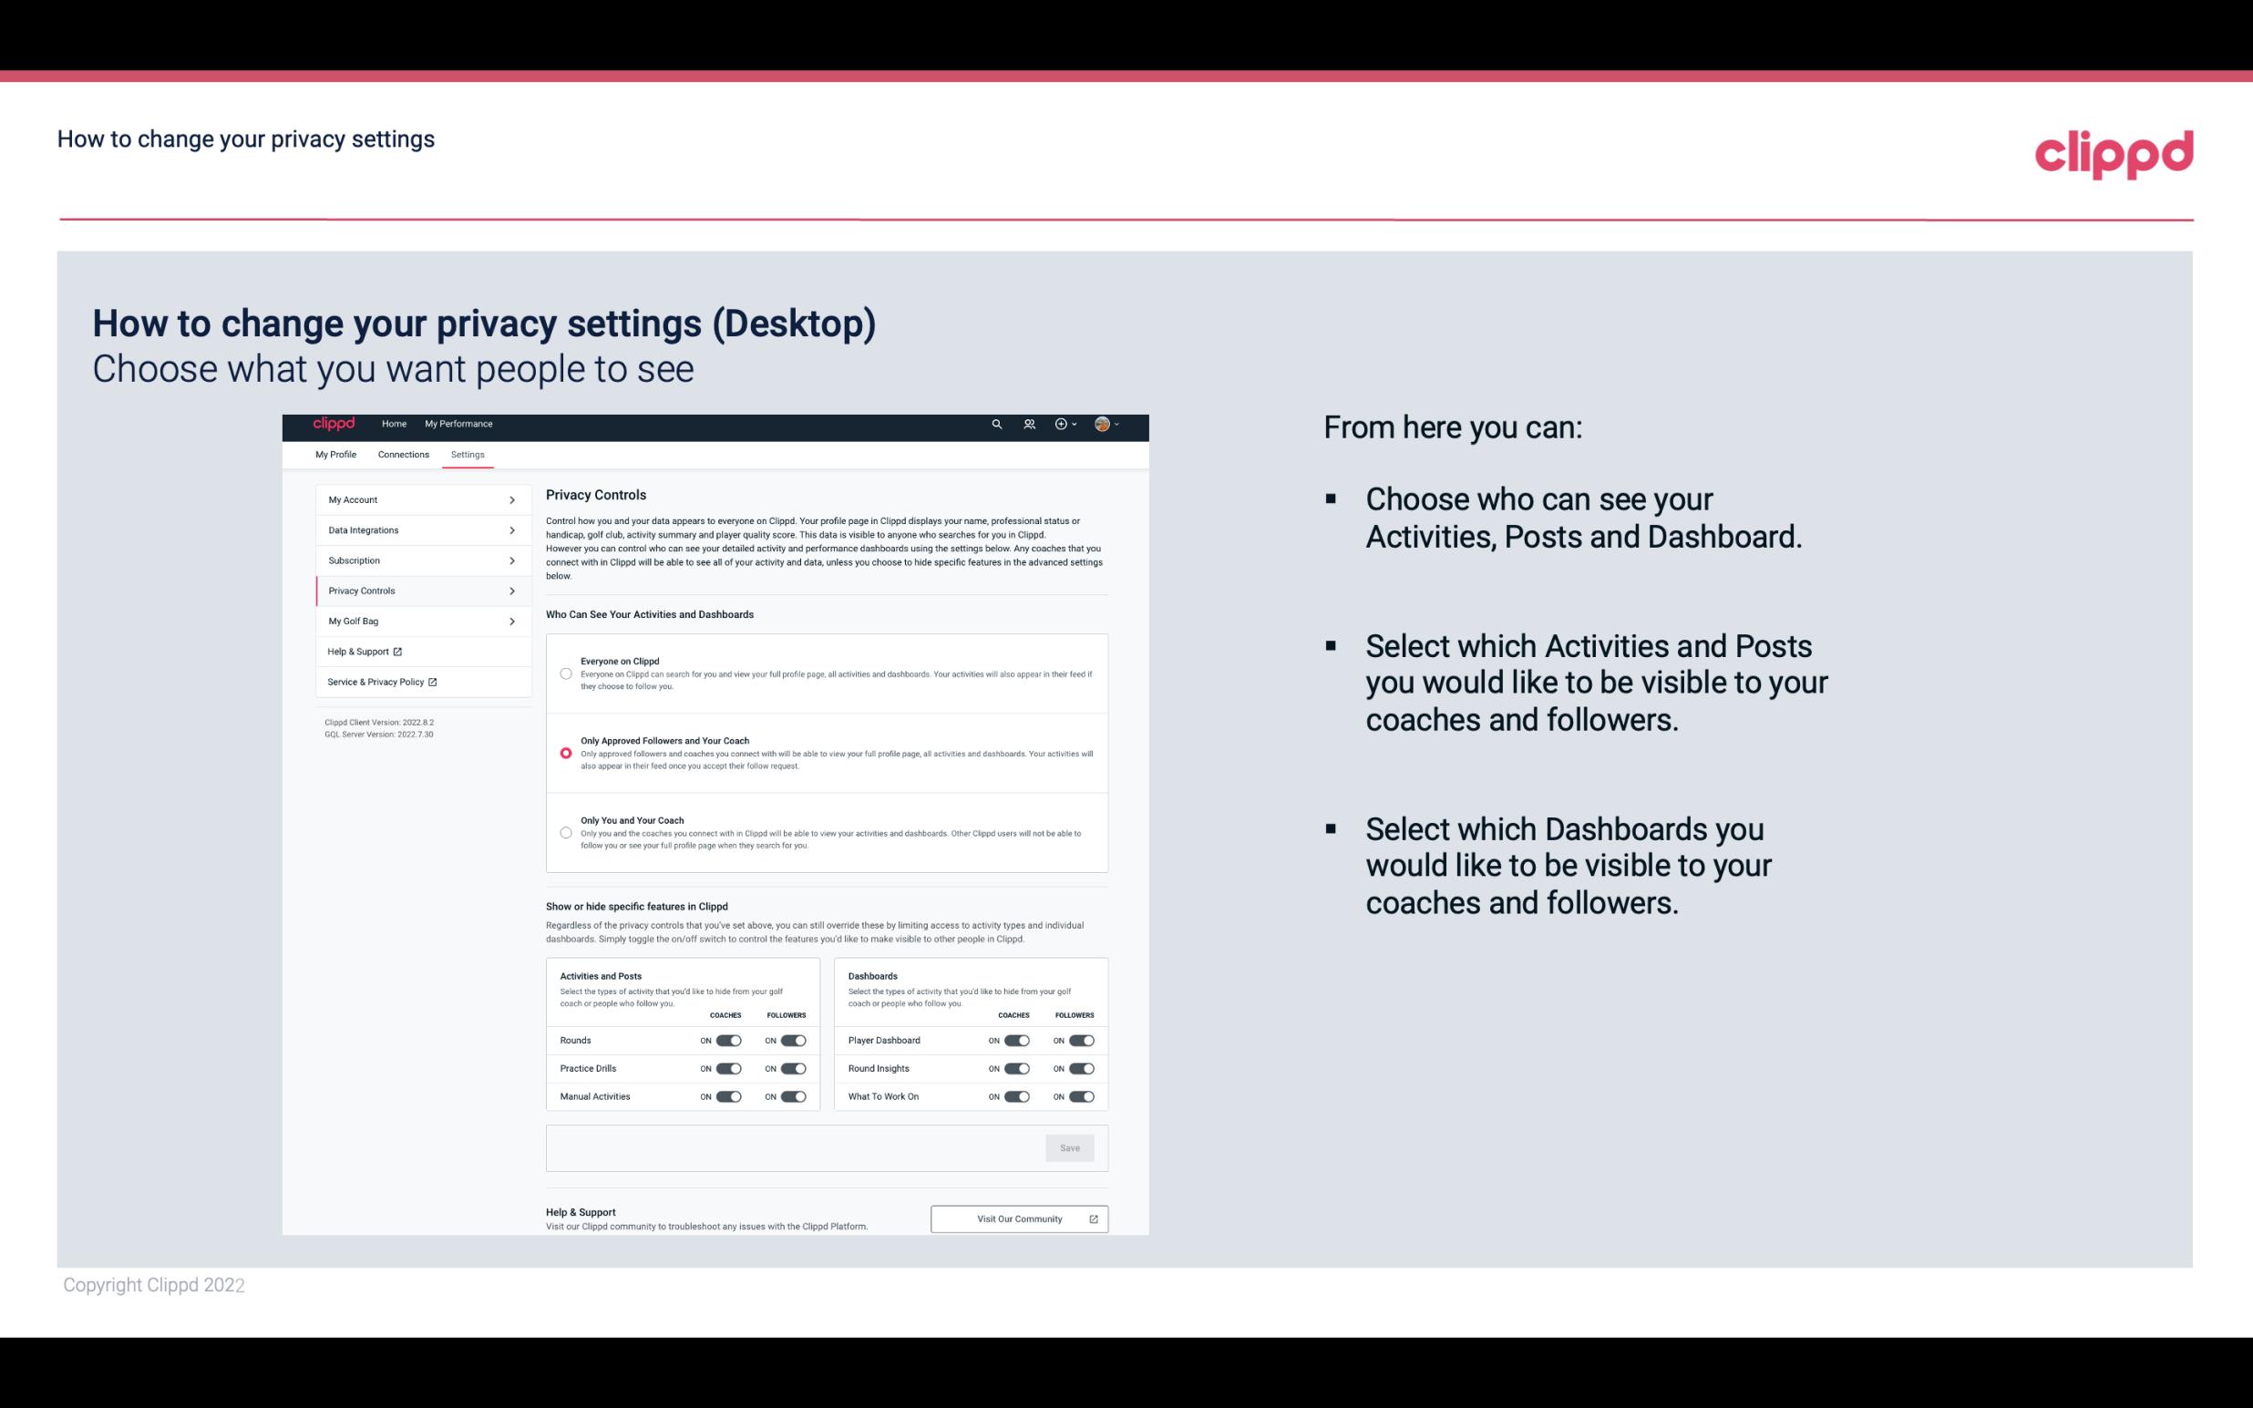2253x1408 pixels.
Task: Toggle Rounds visibility for Followers ON
Action: (793, 1038)
